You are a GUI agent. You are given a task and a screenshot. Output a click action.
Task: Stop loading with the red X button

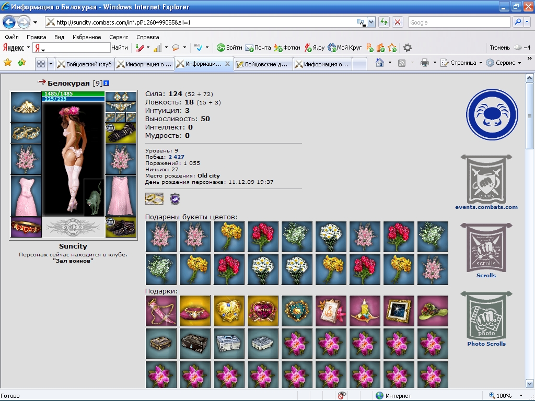click(x=397, y=22)
